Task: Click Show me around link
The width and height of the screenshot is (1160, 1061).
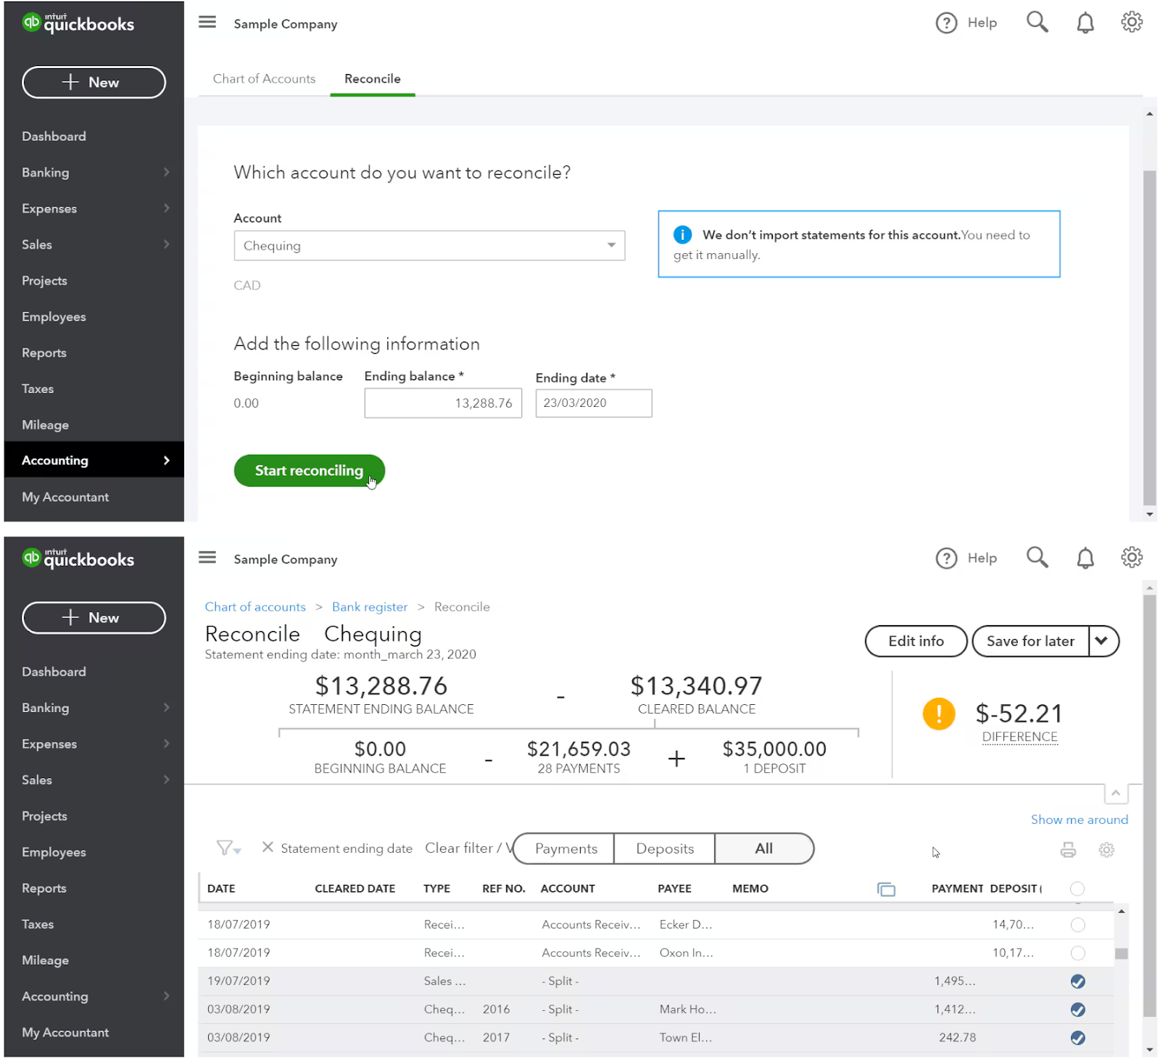Action: click(x=1080, y=820)
